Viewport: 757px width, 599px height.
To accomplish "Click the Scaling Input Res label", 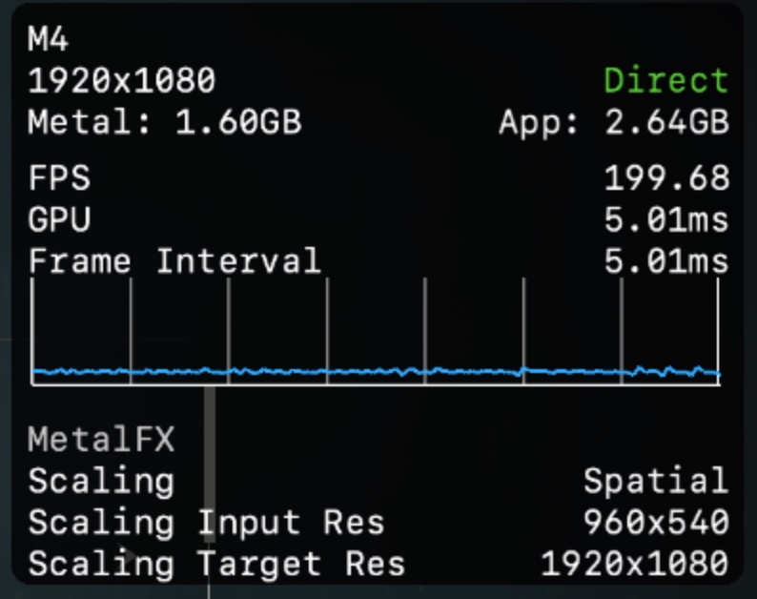I will 206,523.
